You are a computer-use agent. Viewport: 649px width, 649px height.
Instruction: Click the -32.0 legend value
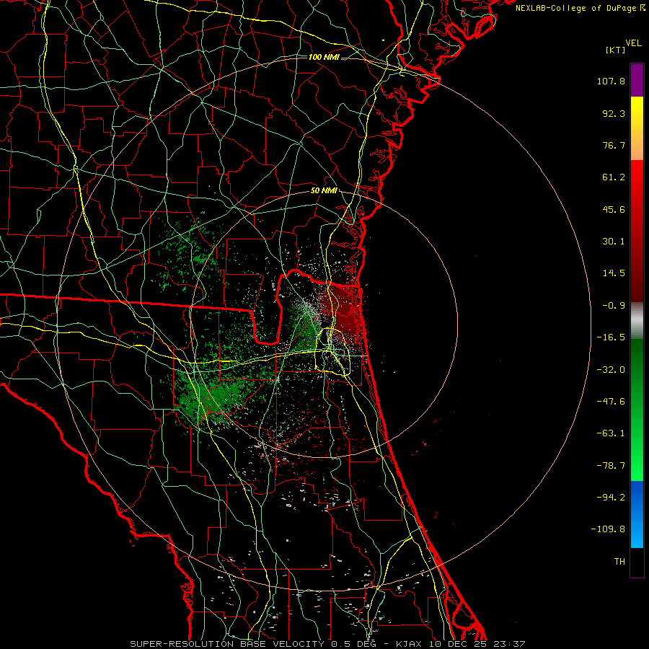tap(611, 370)
